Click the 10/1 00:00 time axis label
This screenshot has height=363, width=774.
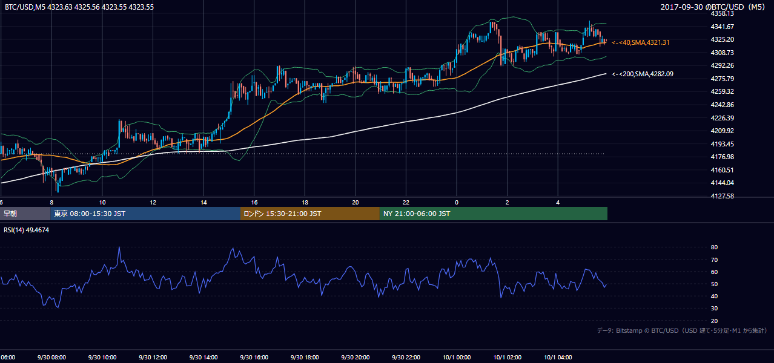tap(456, 358)
